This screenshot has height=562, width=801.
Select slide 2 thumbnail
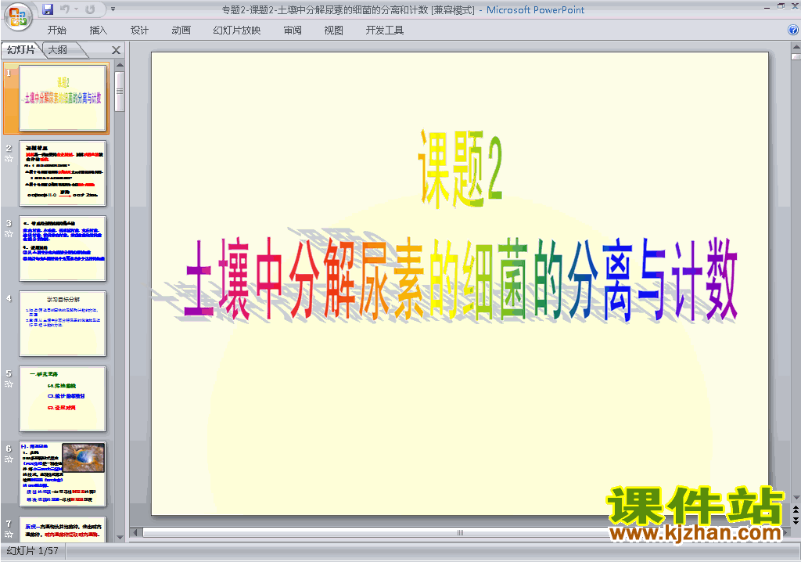(63, 173)
